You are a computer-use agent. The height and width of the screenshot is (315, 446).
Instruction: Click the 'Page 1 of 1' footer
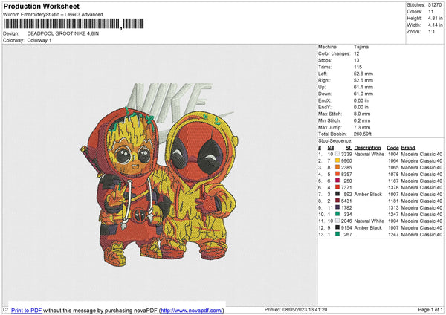pyautogui.click(x=430, y=309)
